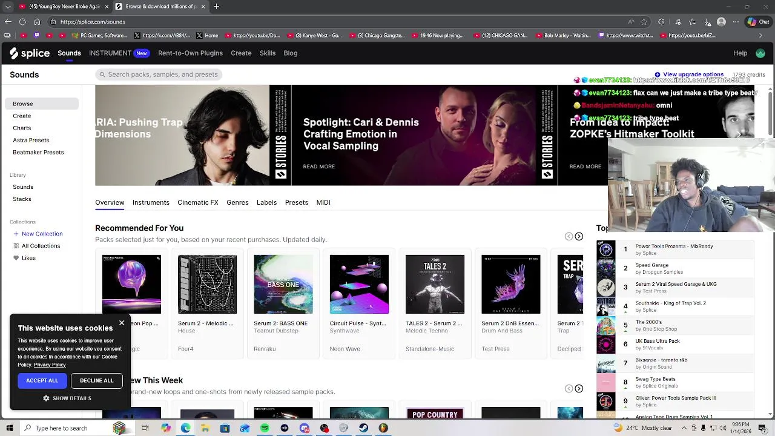Open Create in top navigation
The image size is (775, 436).
coord(241,53)
